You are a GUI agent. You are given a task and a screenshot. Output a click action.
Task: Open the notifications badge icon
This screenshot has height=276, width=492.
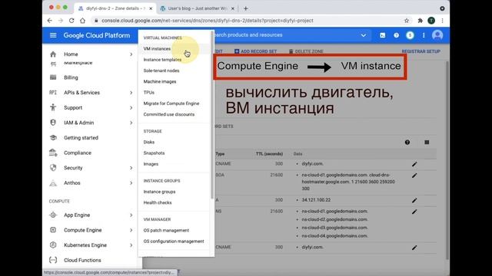tap(410, 35)
